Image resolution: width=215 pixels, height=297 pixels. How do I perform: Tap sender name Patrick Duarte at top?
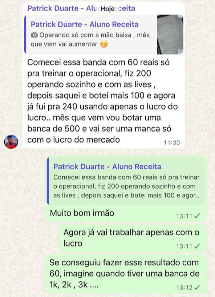click(81, 8)
